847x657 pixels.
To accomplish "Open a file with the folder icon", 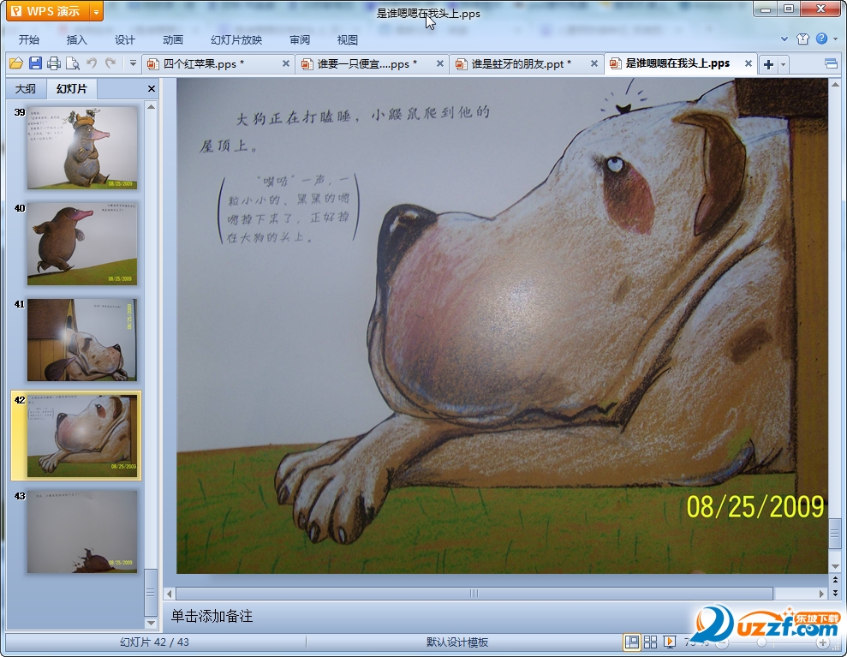I will pos(16,63).
